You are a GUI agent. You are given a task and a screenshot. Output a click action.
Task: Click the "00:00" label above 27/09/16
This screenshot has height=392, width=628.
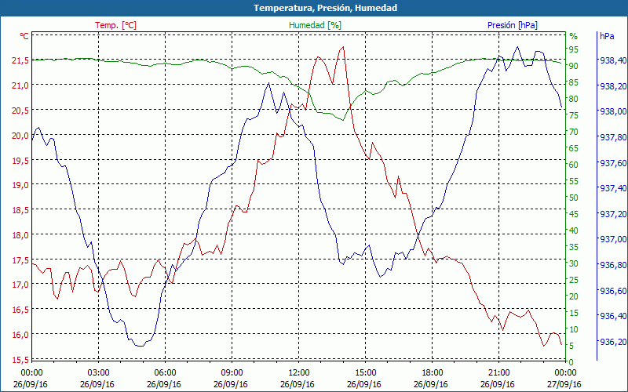[x=565, y=373]
